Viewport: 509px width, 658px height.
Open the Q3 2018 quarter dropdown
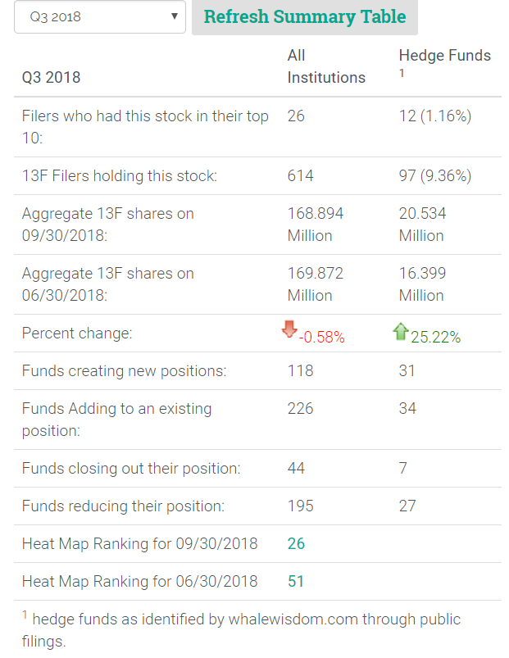[100, 16]
